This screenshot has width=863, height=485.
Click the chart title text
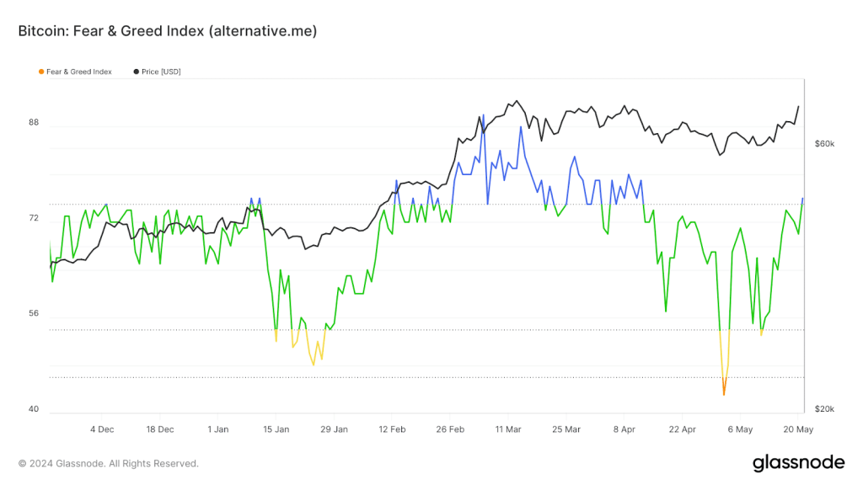coord(168,31)
